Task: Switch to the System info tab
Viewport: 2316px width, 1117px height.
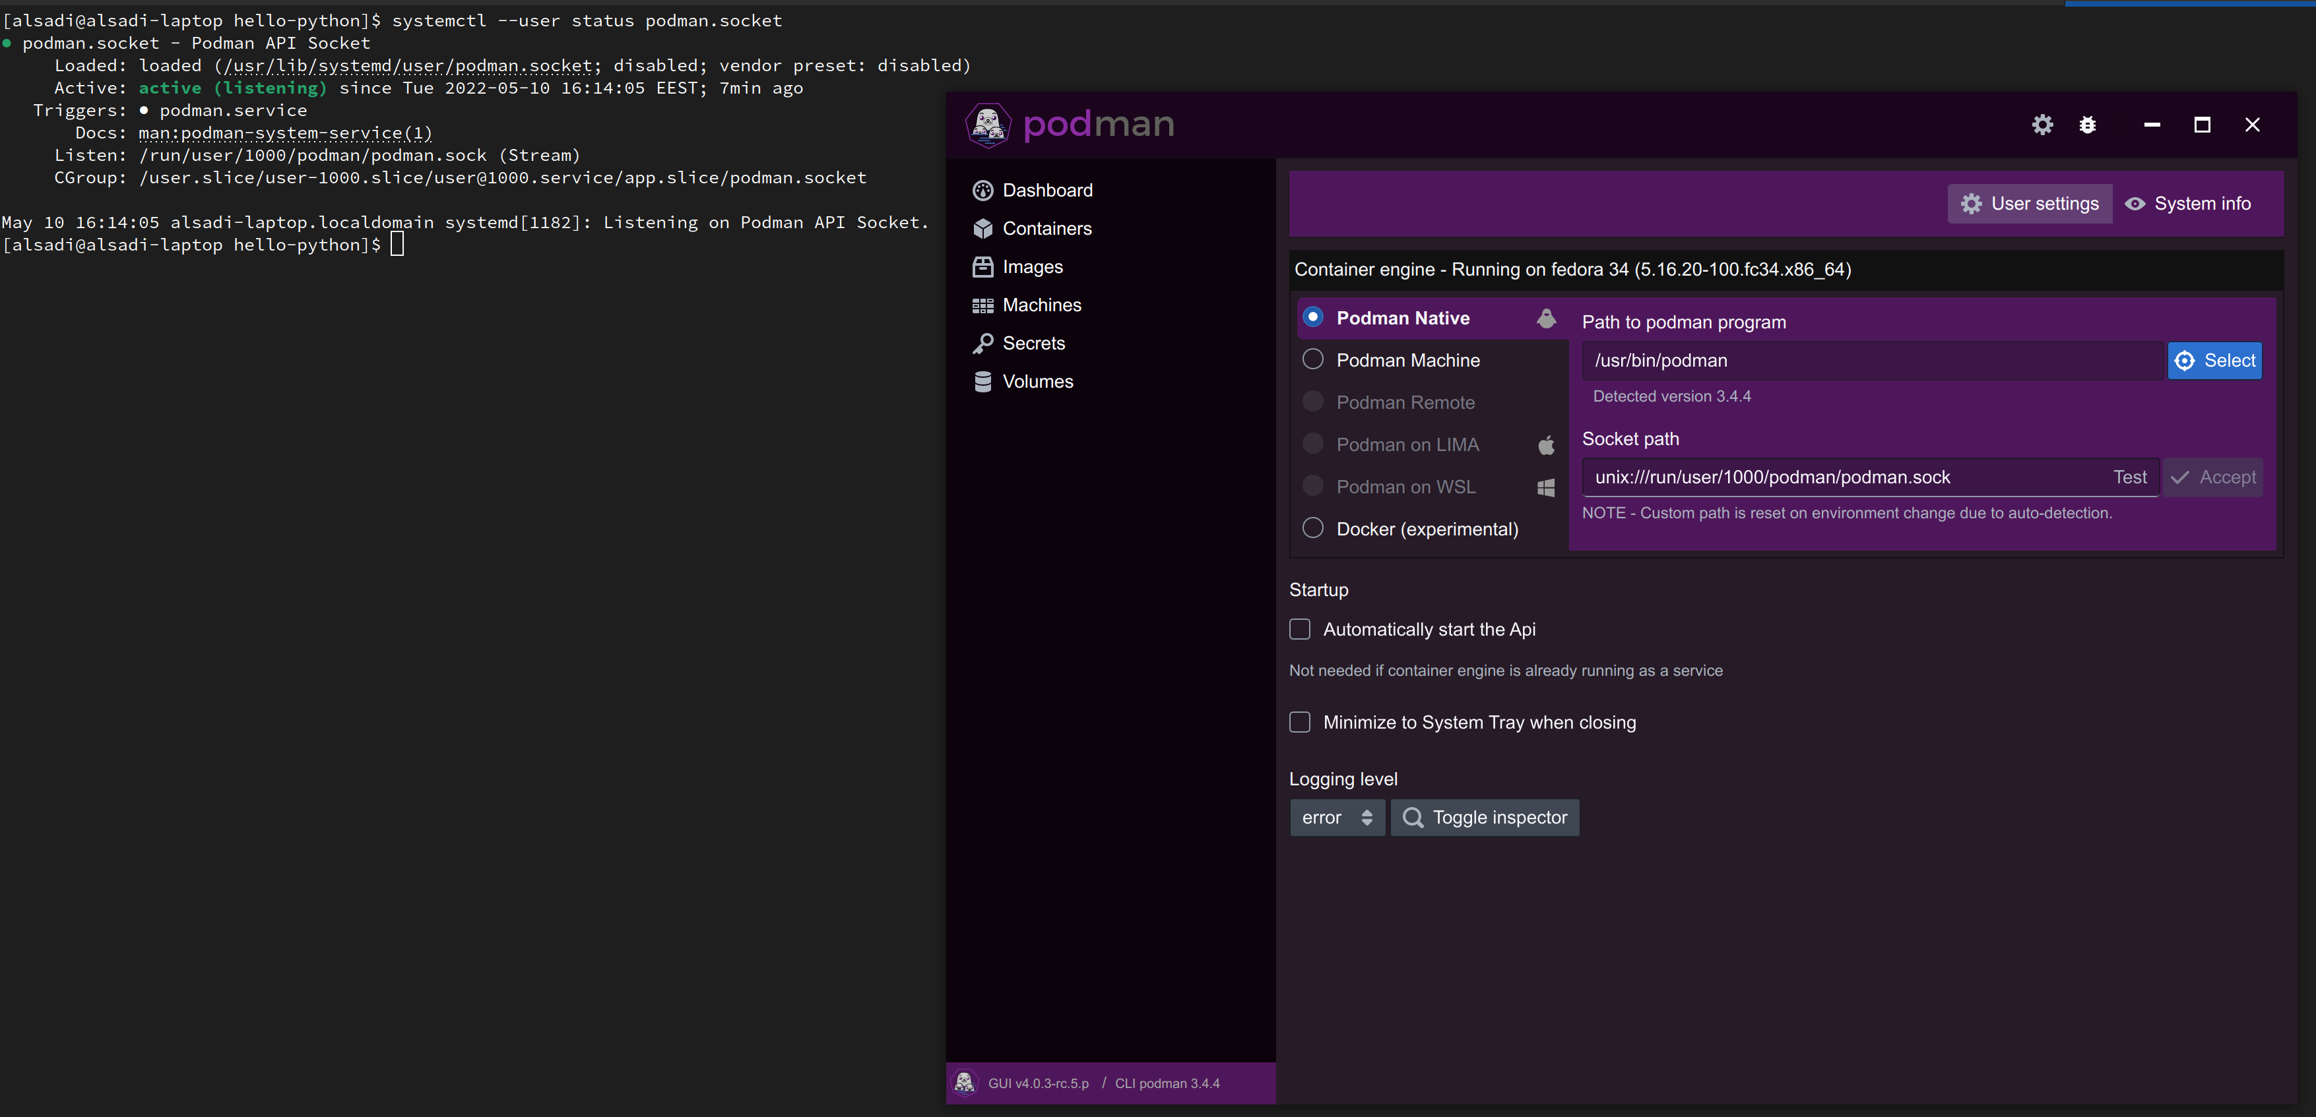Action: (2187, 203)
